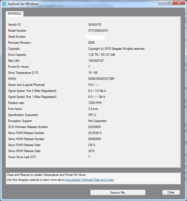Select the Power-On Hours value 7

89,67
